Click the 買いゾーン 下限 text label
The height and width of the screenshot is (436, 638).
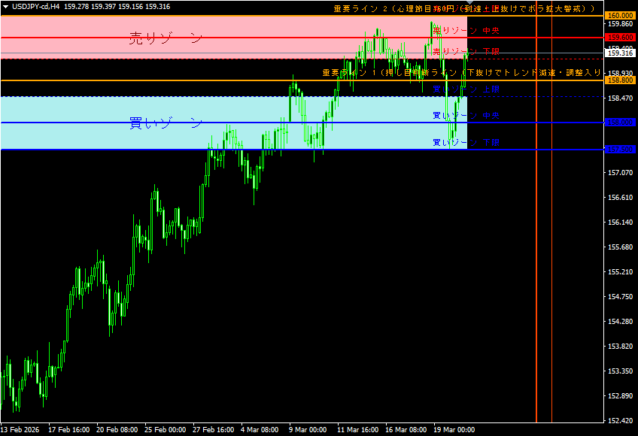[466, 142]
